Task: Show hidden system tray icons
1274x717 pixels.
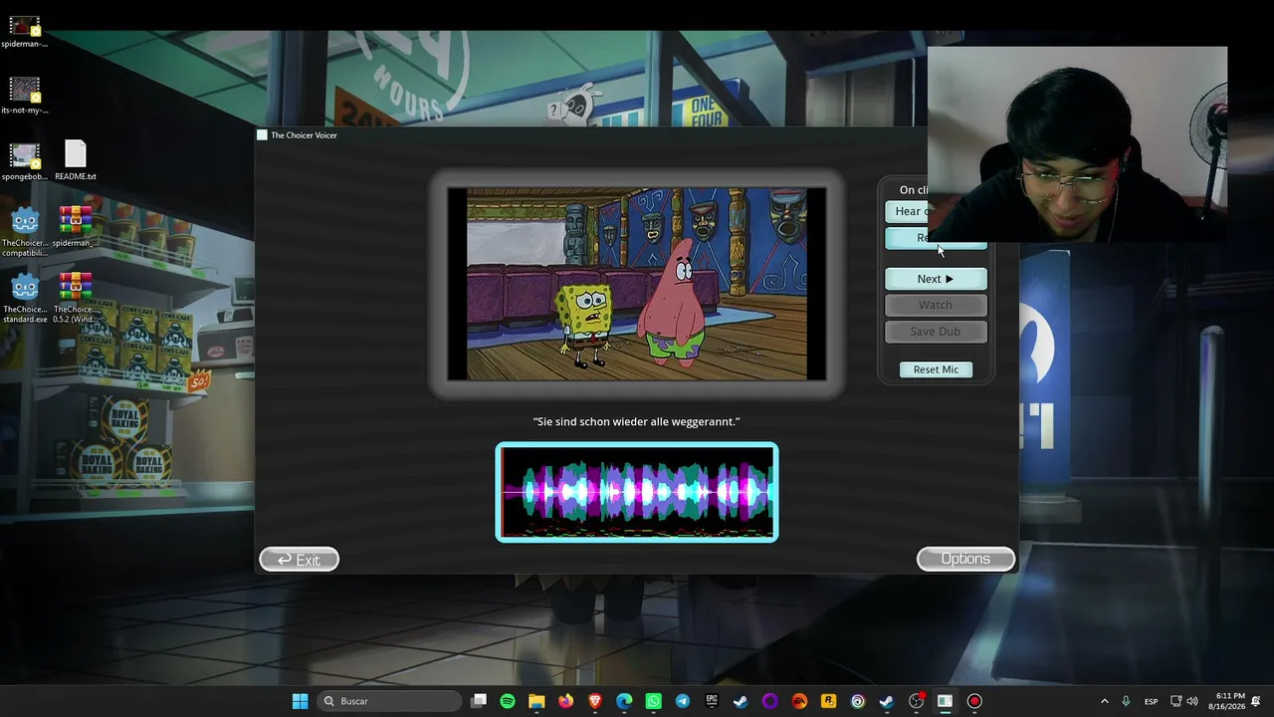Action: [1104, 701]
